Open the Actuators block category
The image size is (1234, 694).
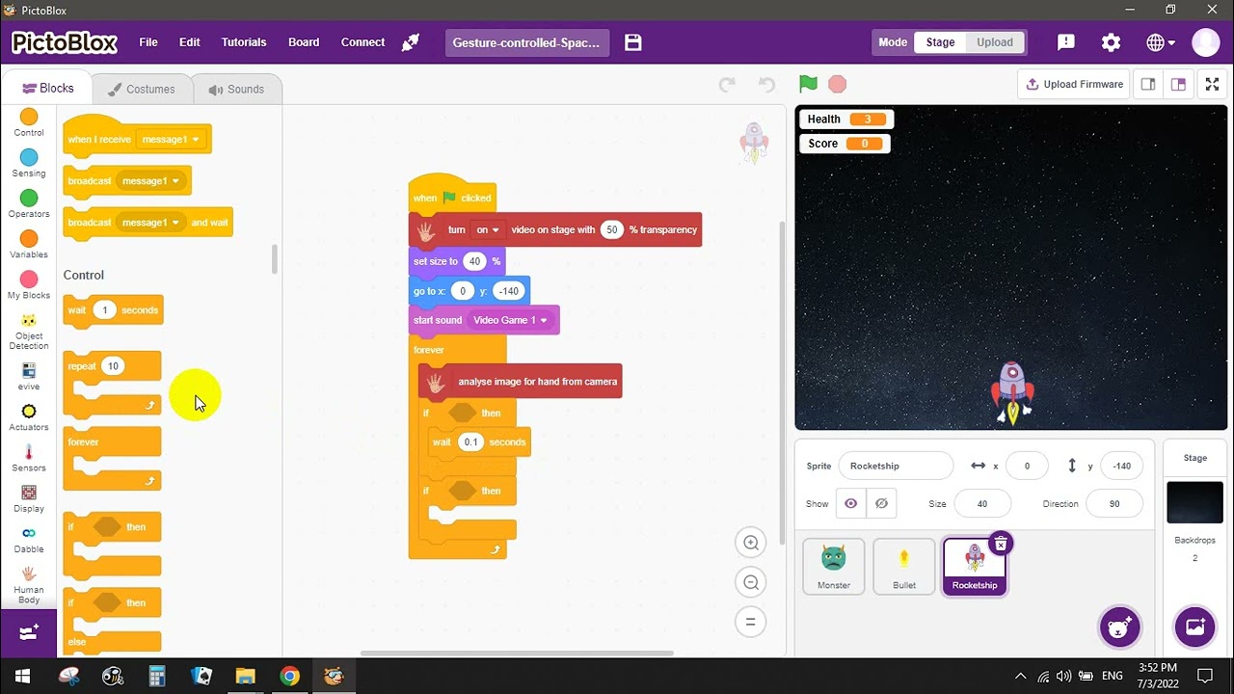(x=29, y=416)
